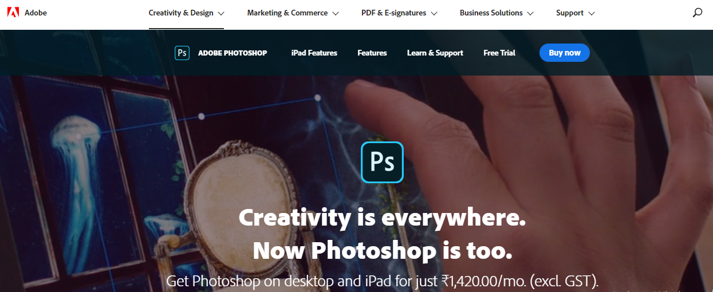
Task: Expand the PDF & E-signatures chevron
Action: point(434,13)
